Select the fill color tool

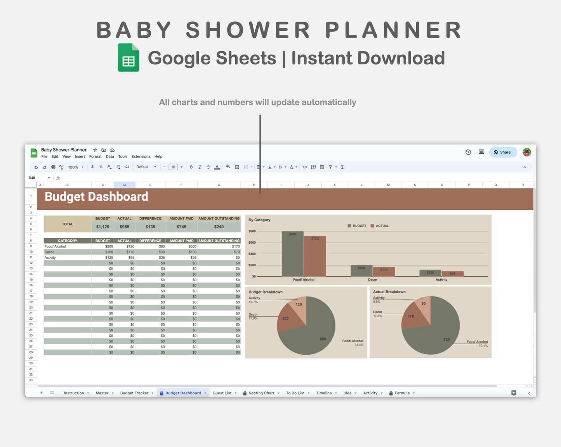point(228,167)
